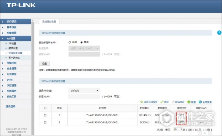Viewport: 222px width, 136px height.
Task: Expand the 对象管理 menu section
Action: click(16, 33)
